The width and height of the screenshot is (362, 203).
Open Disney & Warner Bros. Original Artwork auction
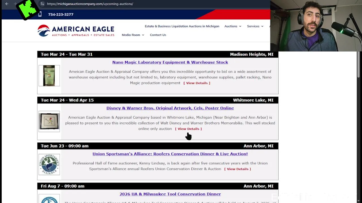pos(170,108)
